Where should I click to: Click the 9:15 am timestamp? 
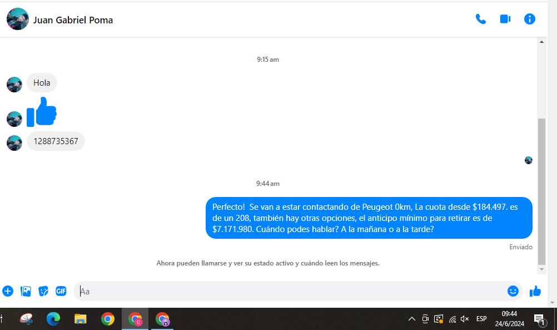[268, 60]
